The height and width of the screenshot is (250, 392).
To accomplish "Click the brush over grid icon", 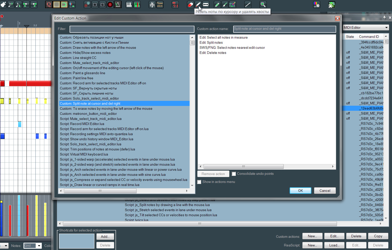I will pos(232,5).
